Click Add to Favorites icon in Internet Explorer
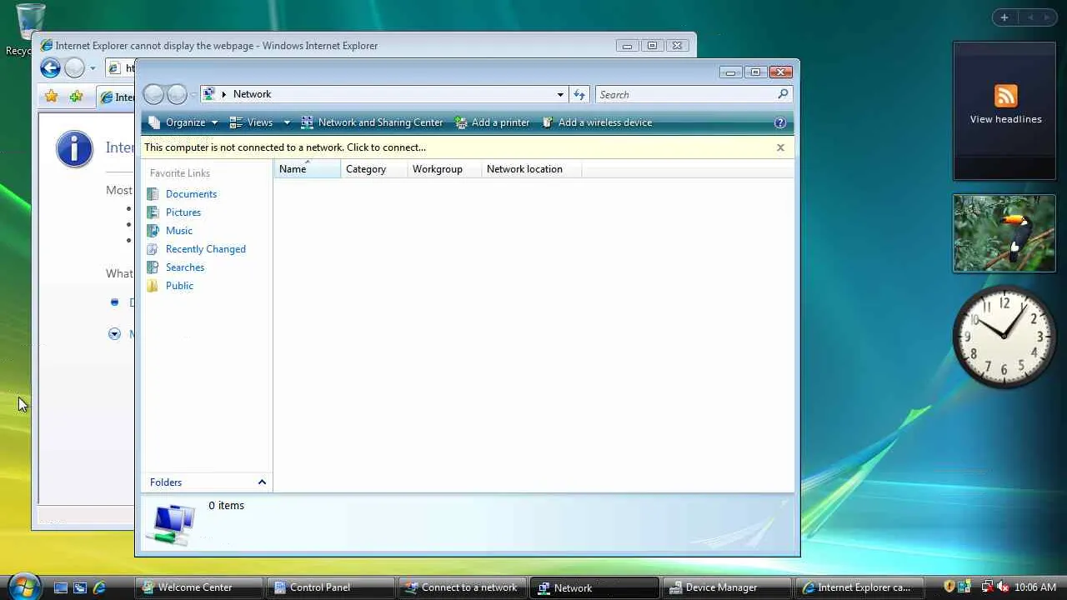Viewport: 1067px width, 600px height. pos(76,97)
